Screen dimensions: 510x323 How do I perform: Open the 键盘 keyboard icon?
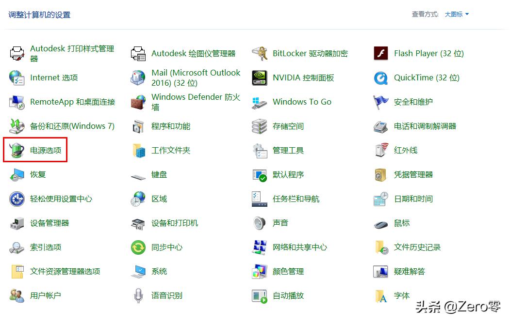[138, 177]
